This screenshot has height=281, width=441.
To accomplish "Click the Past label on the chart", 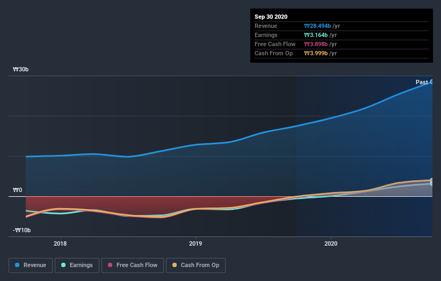I will tap(422, 82).
